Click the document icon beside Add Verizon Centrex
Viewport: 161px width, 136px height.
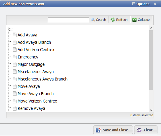tap(14, 50)
